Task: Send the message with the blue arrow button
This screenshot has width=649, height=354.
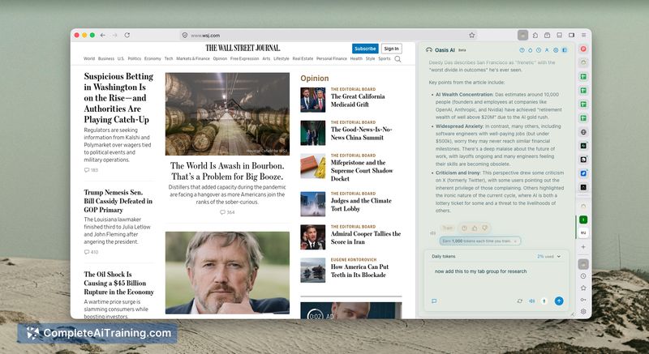Action: point(559,301)
